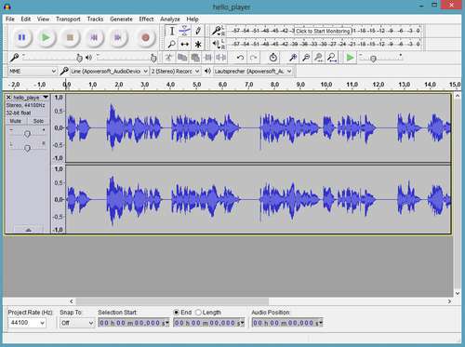This screenshot has height=347, width=465.
Task: Start playback with the large Play button
Action: click(46, 37)
